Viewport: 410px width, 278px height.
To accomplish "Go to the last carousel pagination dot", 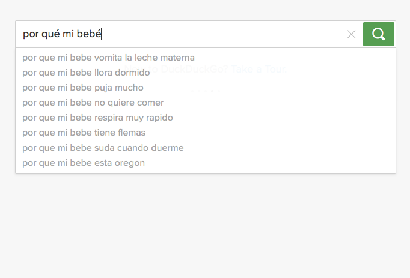I will coord(219,91).
